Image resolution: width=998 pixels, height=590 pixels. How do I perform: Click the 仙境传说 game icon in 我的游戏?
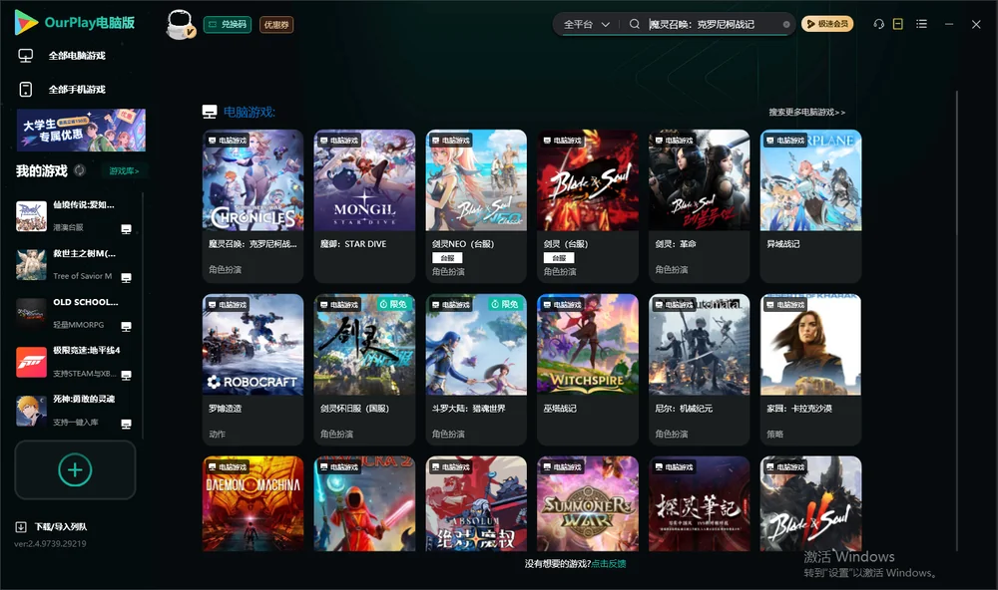click(x=31, y=216)
